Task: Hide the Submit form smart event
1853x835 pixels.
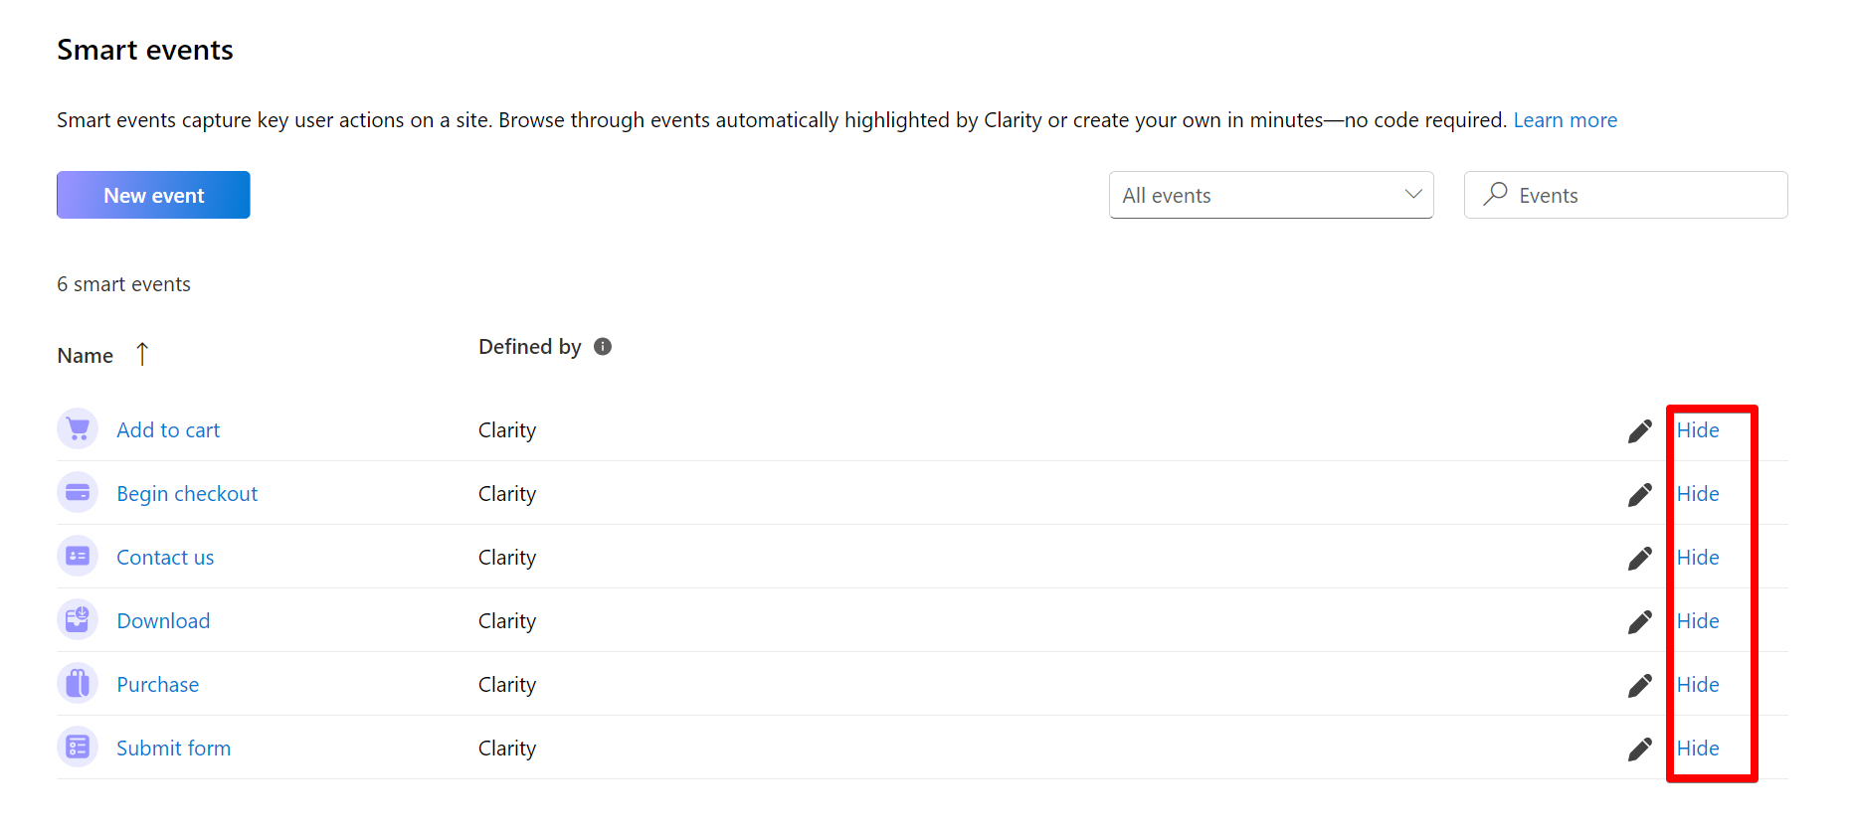Action: tap(1697, 748)
